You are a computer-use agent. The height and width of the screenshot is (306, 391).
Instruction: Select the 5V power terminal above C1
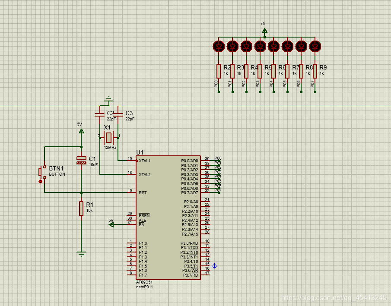pos(81,131)
